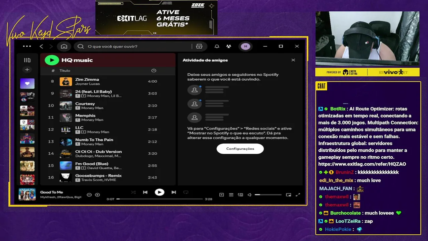The height and width of the screenshot is (241, 428).
Task: Expand Your Library sidebar icon
Action: coord(27,60)
